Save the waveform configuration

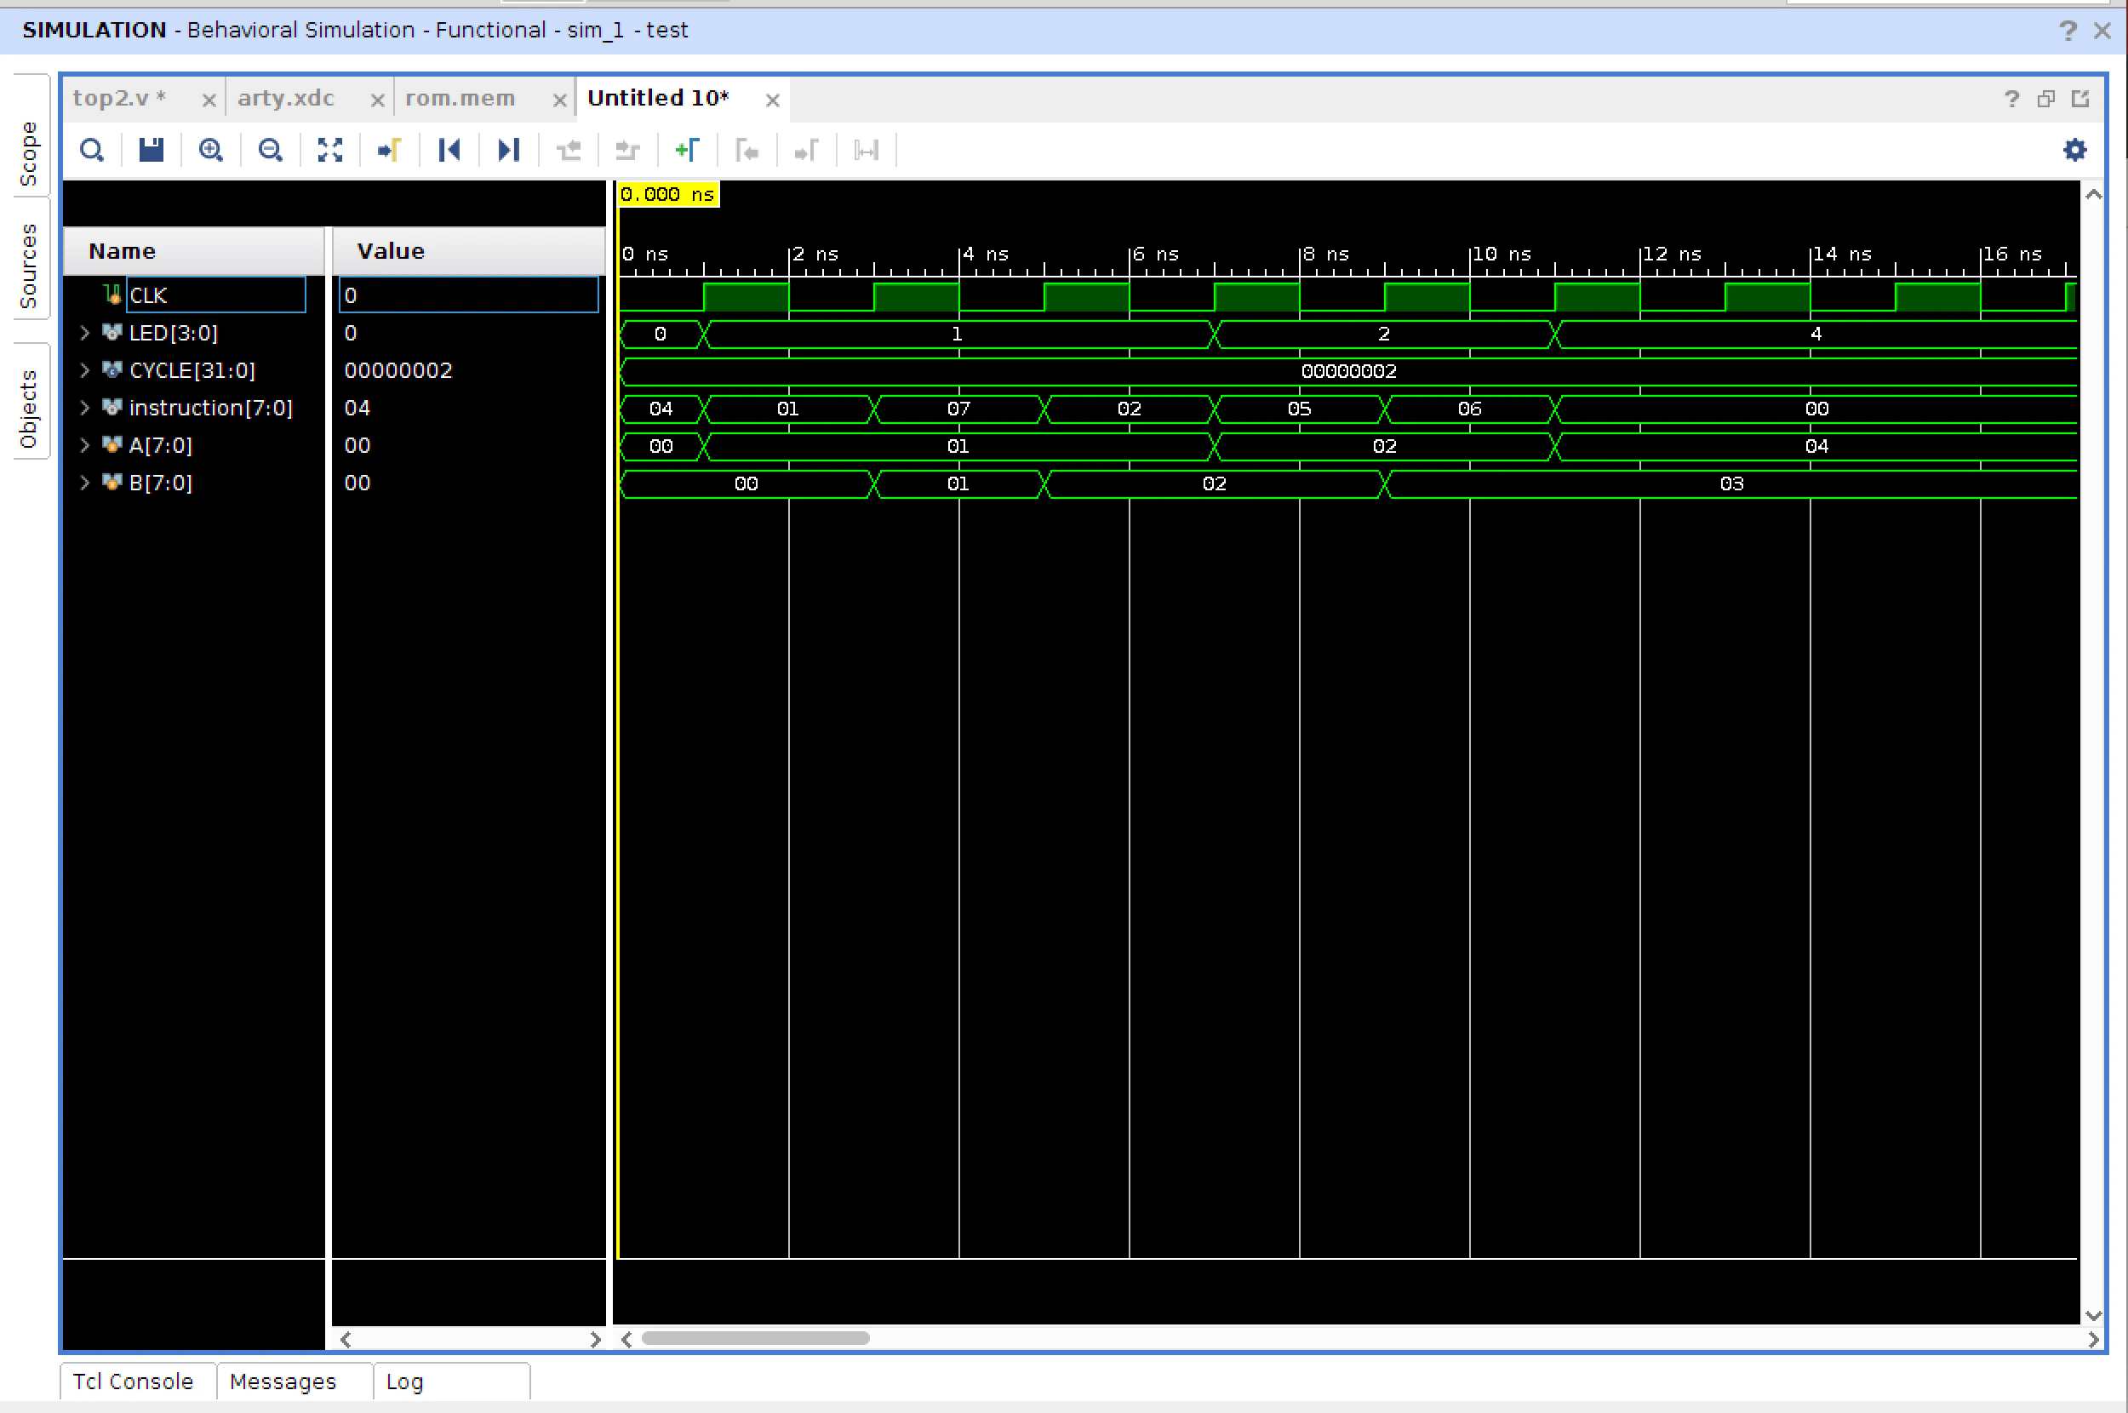point(152,150)
